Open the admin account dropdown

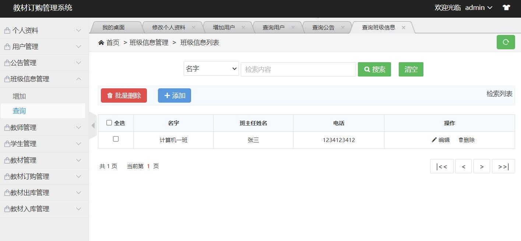(x=478, y=7)
